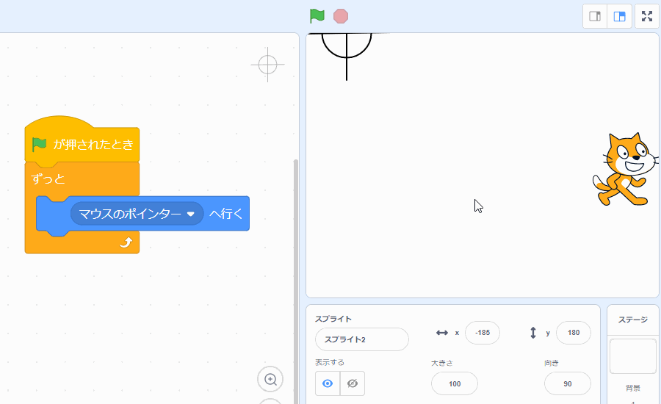Edit the 向き direction field 90
The width and height of the screenshot is (661, 404).
(x=568, y=383)
